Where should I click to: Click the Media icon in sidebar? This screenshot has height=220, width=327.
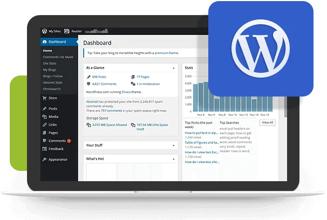pos(44,116)
